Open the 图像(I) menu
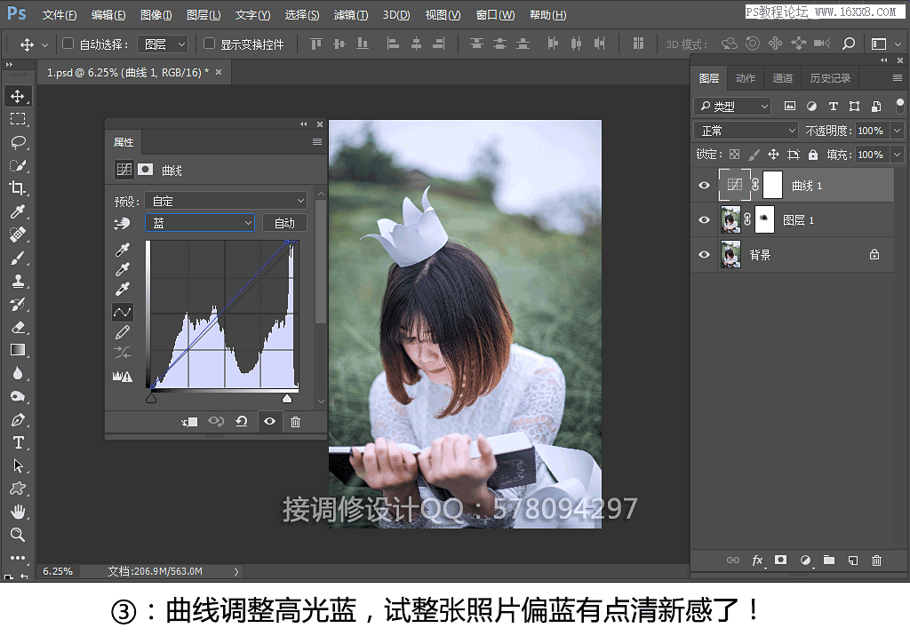Screen dimensions: 910x636 click(x=156, y=15)
